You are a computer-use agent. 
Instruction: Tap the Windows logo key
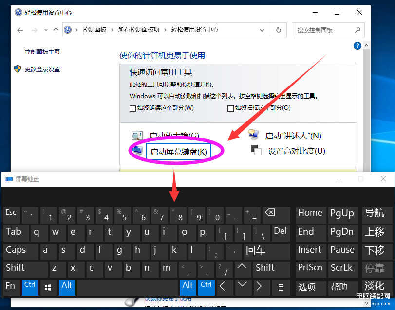point(48,288)
